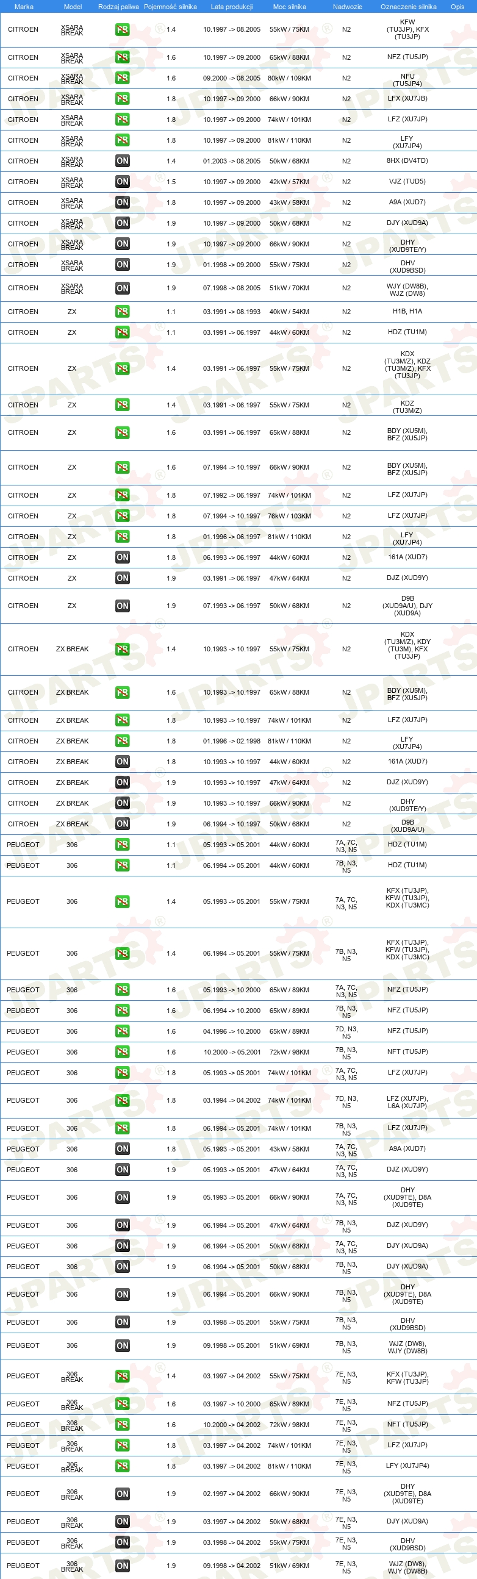Screen dimensions: 477x1579
Task: Select the ON icon in Xsara Break A9A (XUD7) row
Action: tap(123, 202)
